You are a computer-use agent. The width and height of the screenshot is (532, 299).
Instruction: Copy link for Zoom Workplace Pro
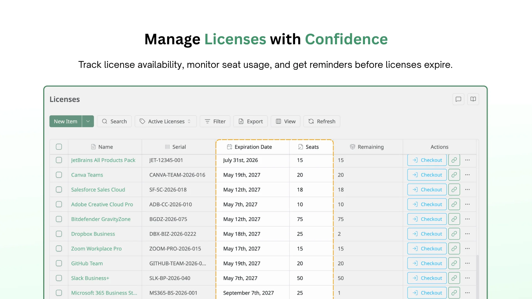click(x=454, y=249)
